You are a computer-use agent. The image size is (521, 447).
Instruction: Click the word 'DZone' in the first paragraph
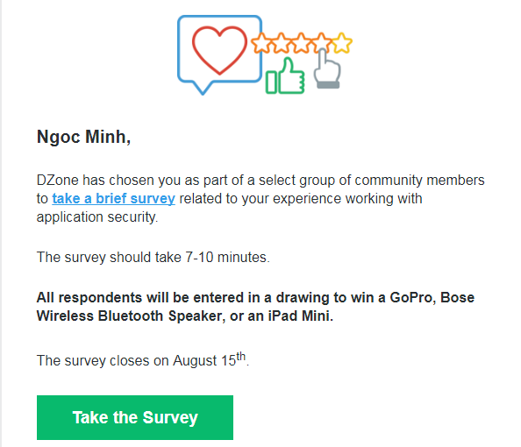point(58,180)
